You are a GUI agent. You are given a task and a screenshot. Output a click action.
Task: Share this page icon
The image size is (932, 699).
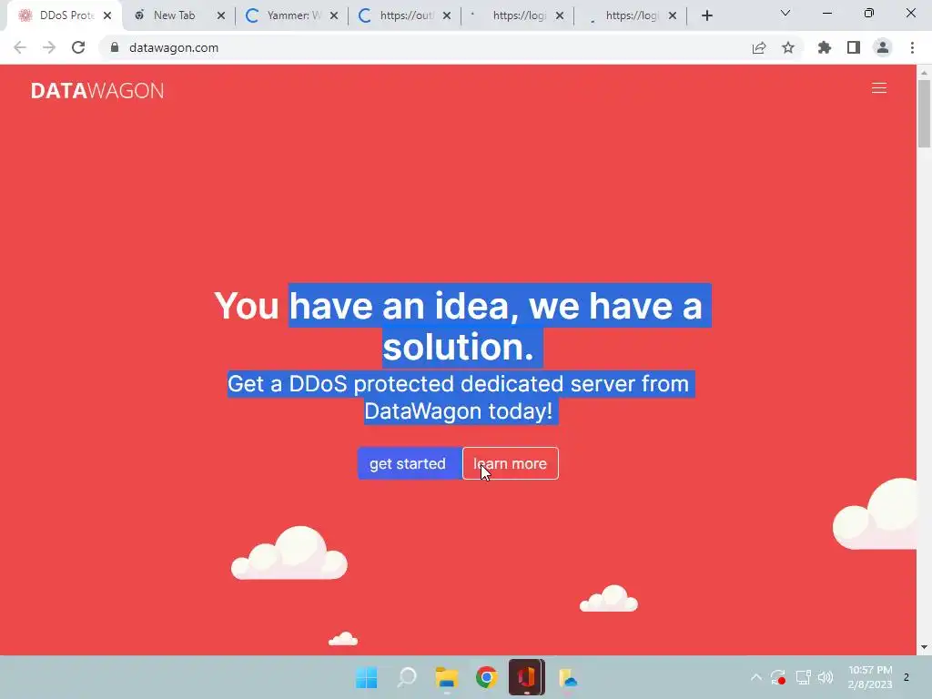click(x=759, y=47)
